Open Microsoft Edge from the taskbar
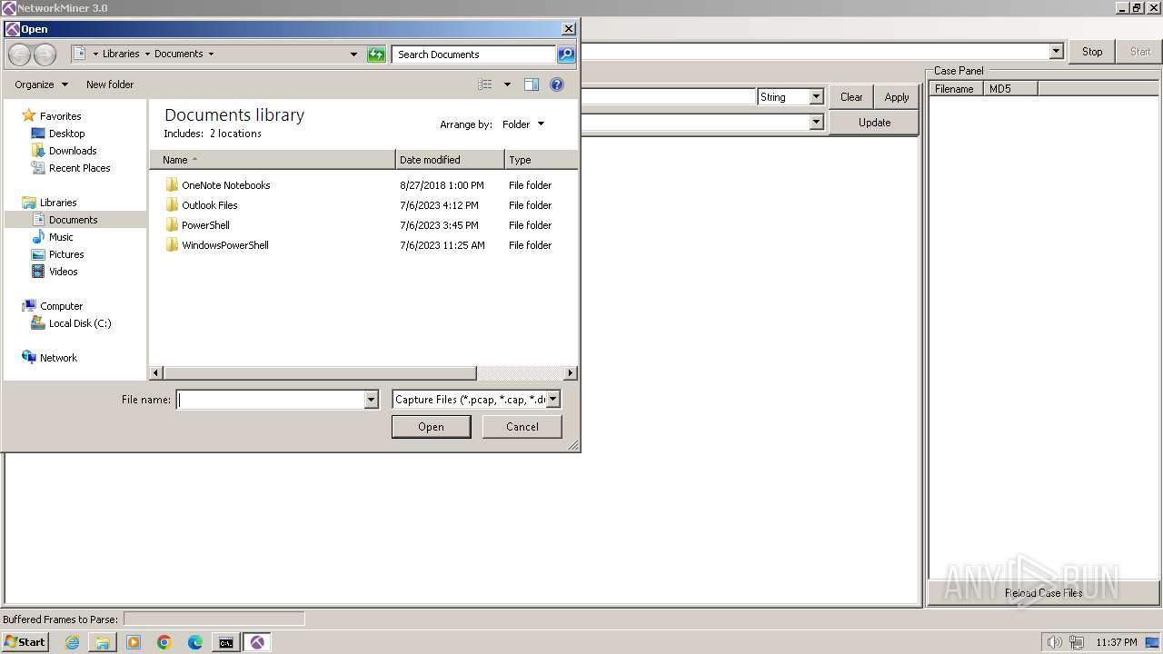The height and width of the screenshot is (654, 1163). [195, 642]
